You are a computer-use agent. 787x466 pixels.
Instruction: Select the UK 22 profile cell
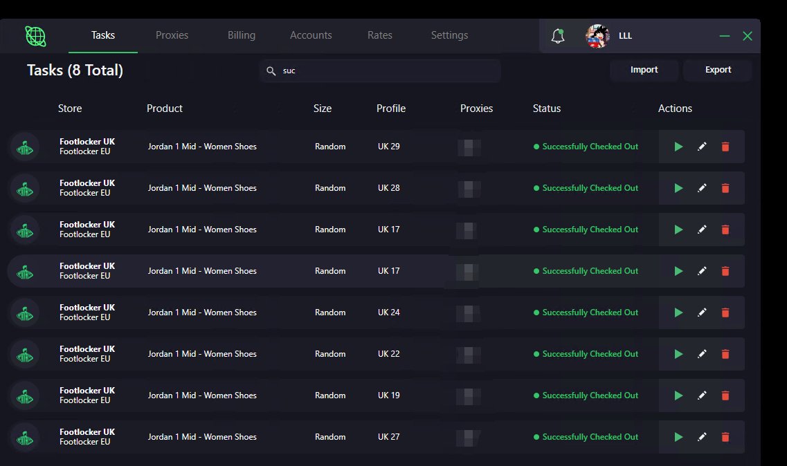click(x=388, y=354)
